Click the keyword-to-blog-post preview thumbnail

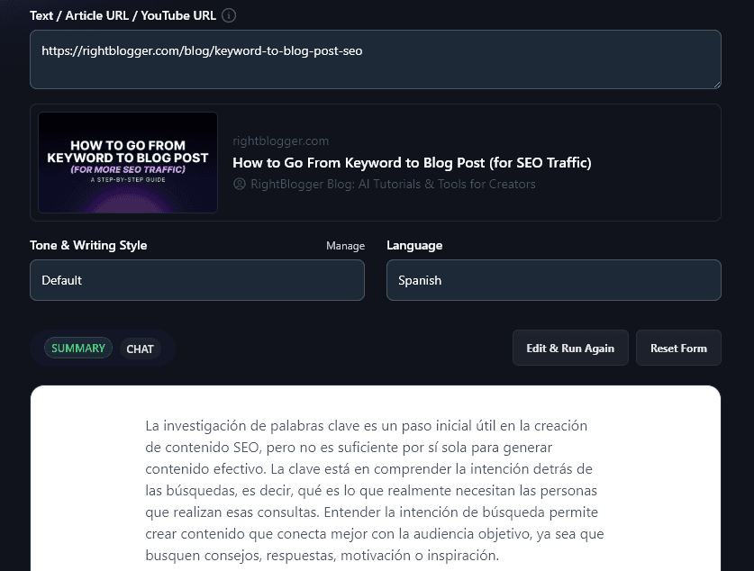coord(127,163)
